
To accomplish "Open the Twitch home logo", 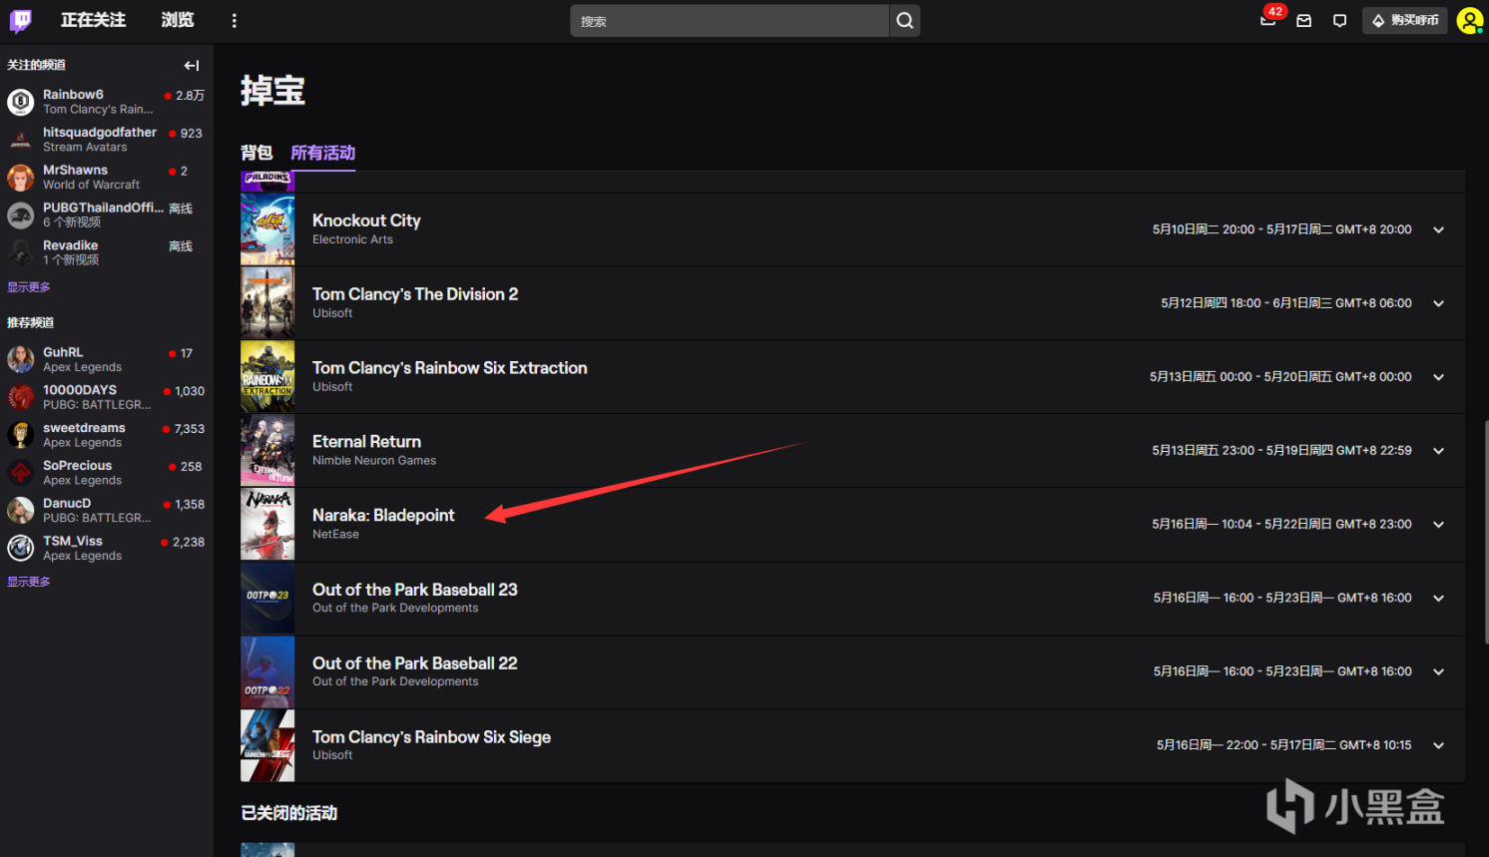I will [x=21, y=20].
